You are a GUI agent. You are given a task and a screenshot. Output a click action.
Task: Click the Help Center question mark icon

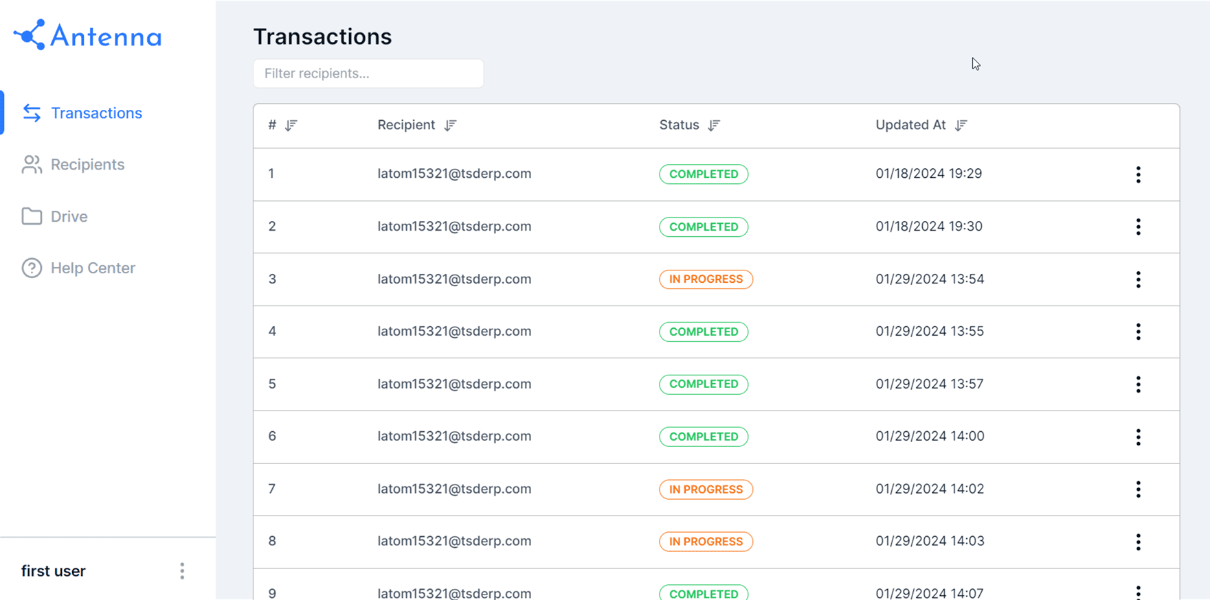click(x=32, y=268)
